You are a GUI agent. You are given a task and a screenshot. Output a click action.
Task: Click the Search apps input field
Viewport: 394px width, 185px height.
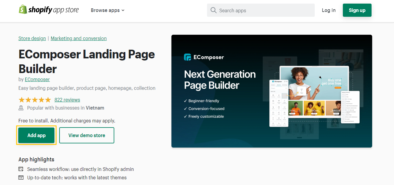point(261,10)
